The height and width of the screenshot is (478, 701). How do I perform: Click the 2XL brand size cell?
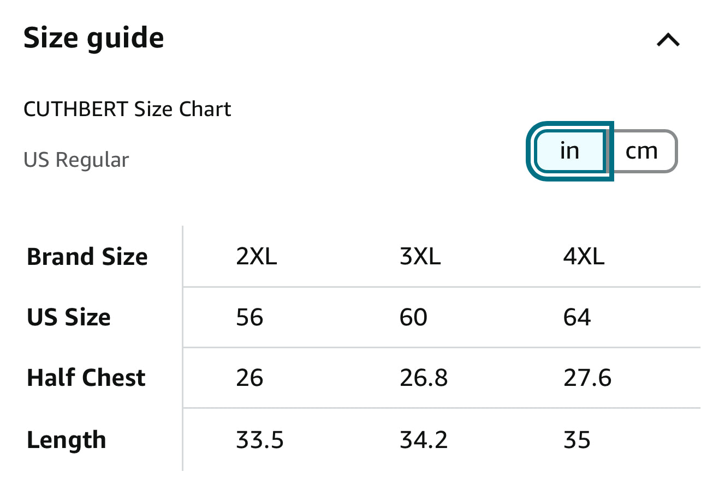pyautogui.click(x=257, y=257)
